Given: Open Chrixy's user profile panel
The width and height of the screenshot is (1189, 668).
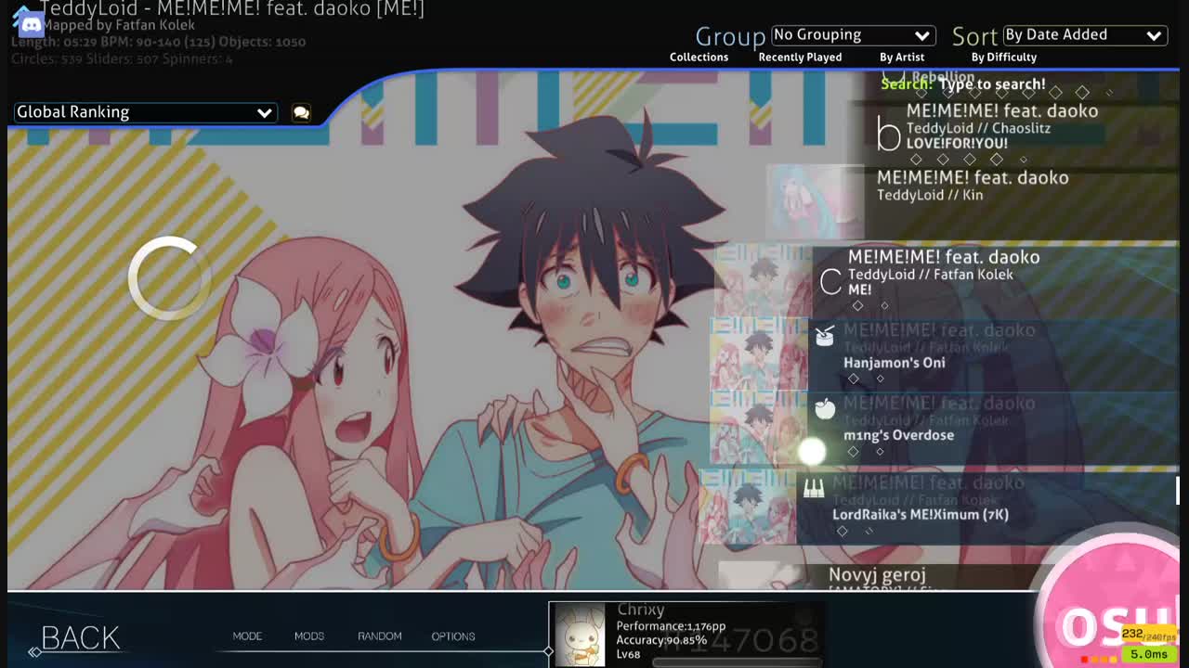Looking at the screenshot, I should [687, 636].
